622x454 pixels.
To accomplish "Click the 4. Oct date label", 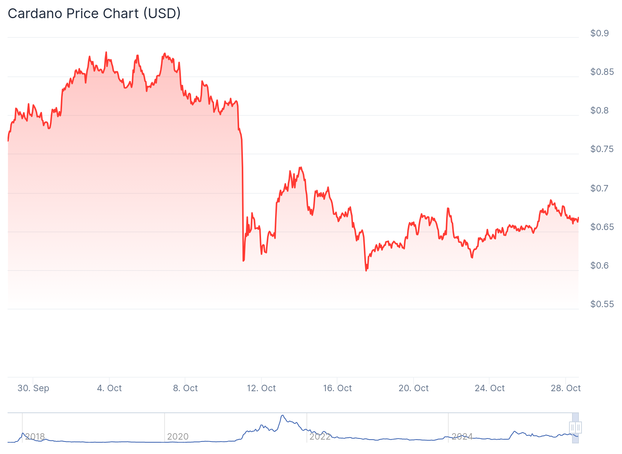I will 109,388.
